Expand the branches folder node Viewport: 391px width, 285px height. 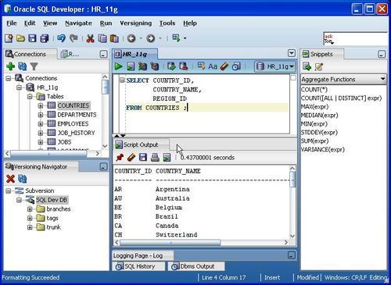coord(30,209)
